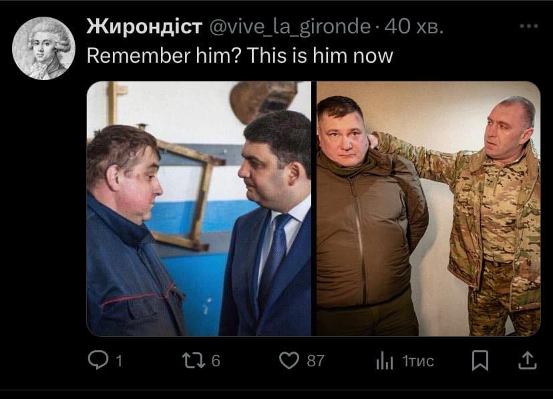Open the Жирондіст profile avatar
This screenshot has height=399, width=553.
point(43,48)
